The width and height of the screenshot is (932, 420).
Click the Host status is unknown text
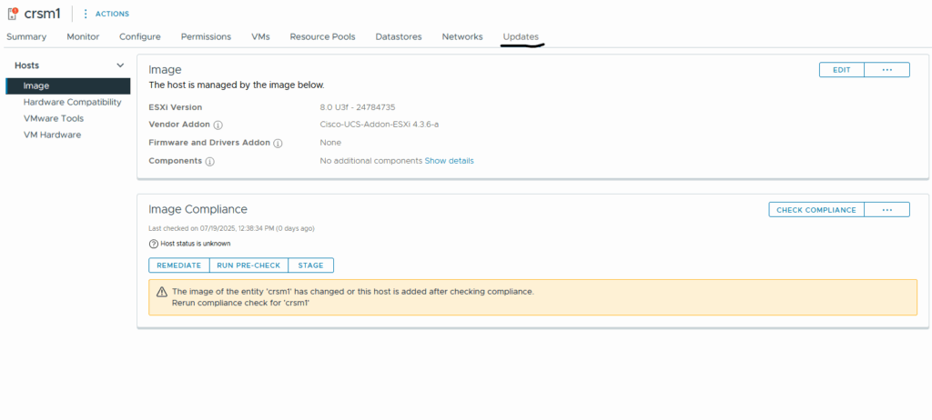[196, 244]
